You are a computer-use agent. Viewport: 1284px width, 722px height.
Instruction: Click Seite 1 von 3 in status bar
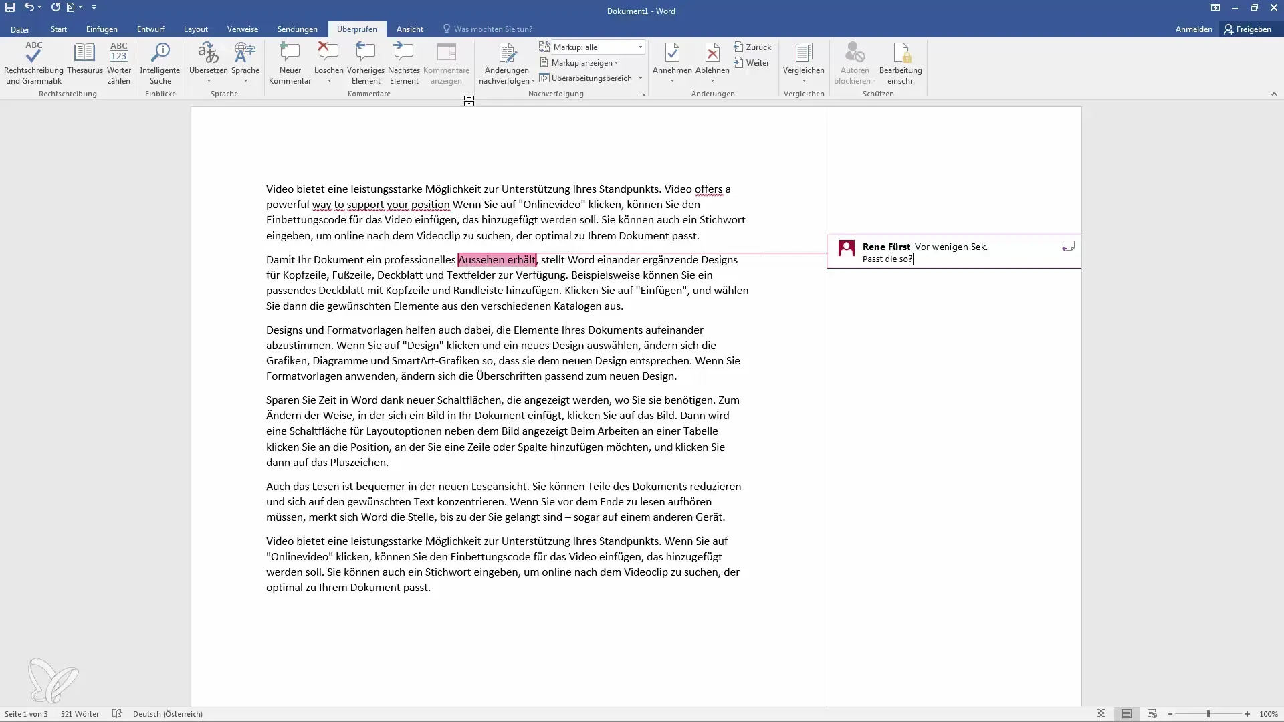[x=26, y=714]
